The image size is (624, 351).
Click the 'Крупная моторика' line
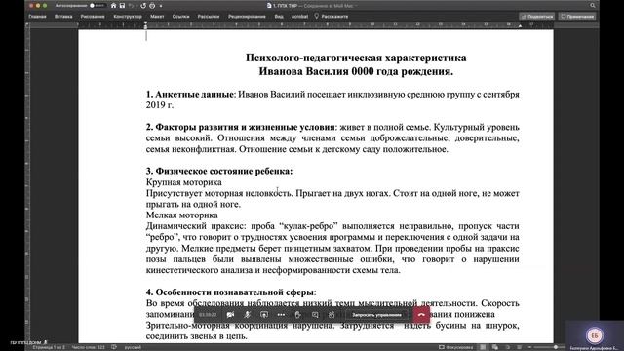pos(184,182)
